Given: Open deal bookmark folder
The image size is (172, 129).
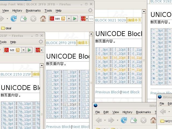Looking at the screenshot, I should click(x=6, y=28).
